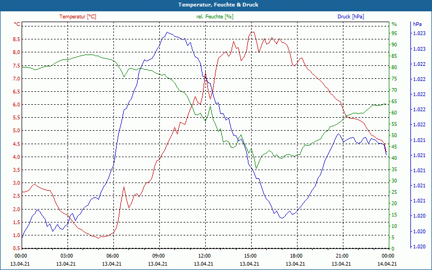Click the "15:00" time axis label
432x270 pixels.
tap(250, 255)
